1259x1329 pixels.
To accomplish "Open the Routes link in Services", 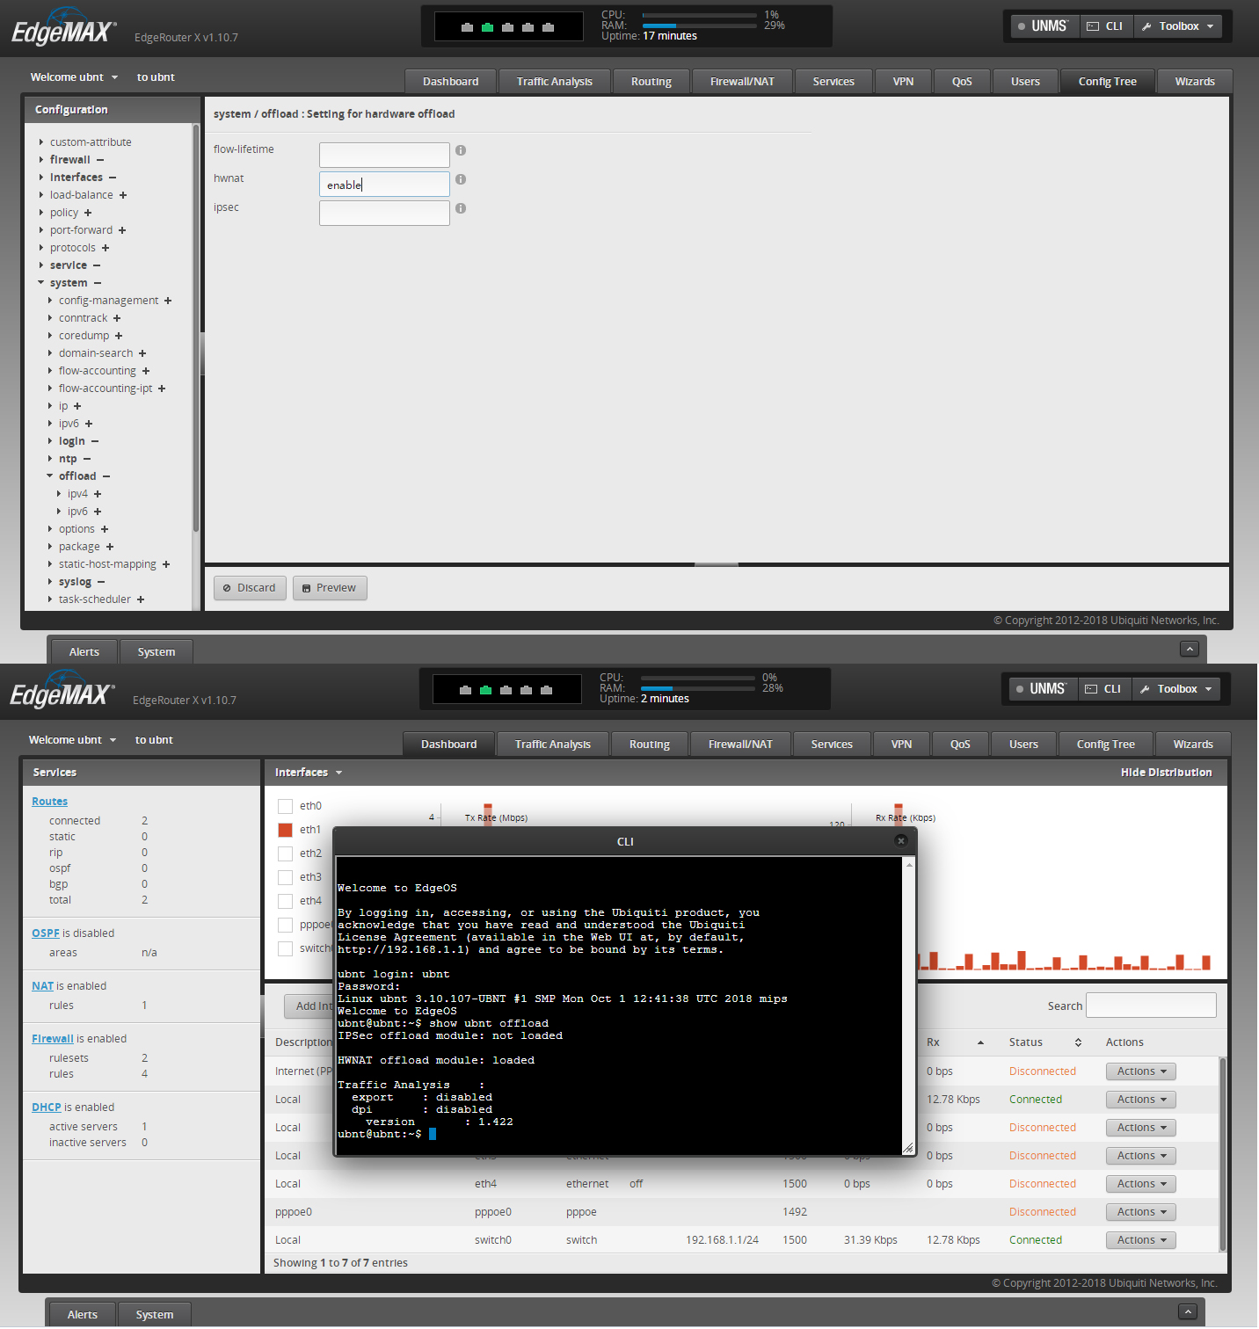I will 49,802.
